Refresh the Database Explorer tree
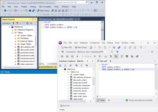The image size is (158, 112). pos(60,66)
